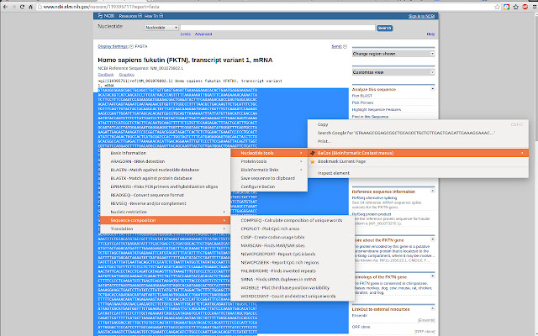Select READSEQ - Convert sequence format
The width and height of the screenshot is (538, 336).
tap(165, 195)
